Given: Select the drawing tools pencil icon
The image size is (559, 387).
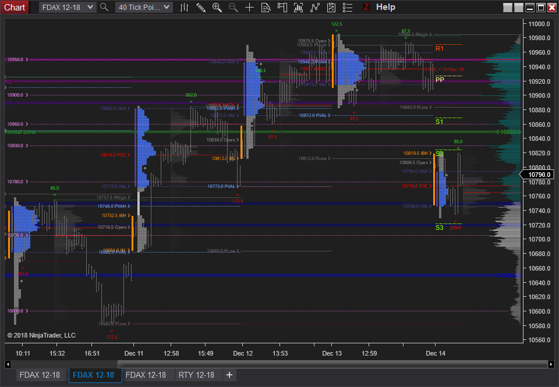Looking at the screenshot, I should (201, 7).
